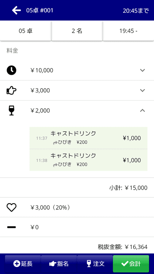Collapse the ¥2,000 drink charge row
Image resolution: width=154 pixels, height=274 pixels.
tap(142, 111)
